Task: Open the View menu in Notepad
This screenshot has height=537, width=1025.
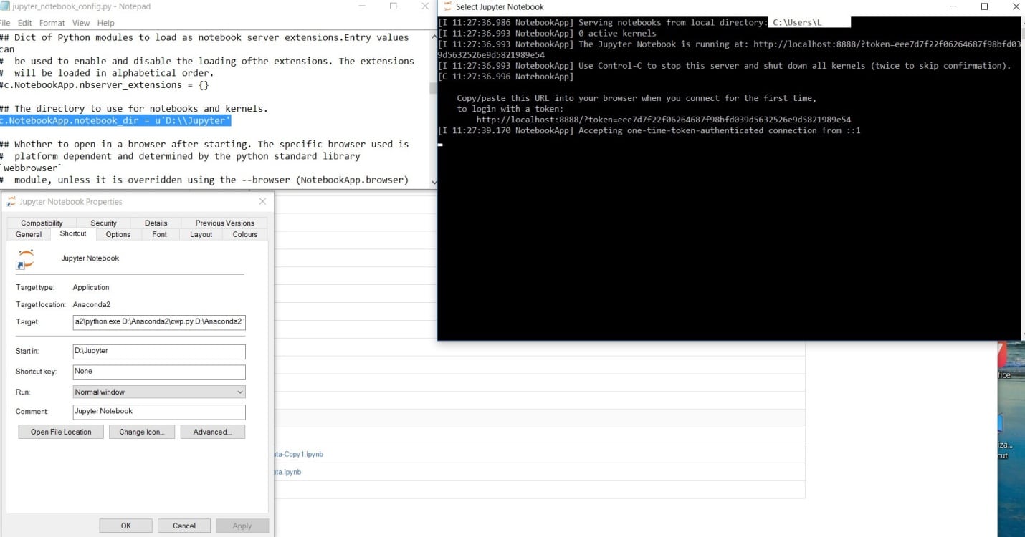Action: click(81, 23)
